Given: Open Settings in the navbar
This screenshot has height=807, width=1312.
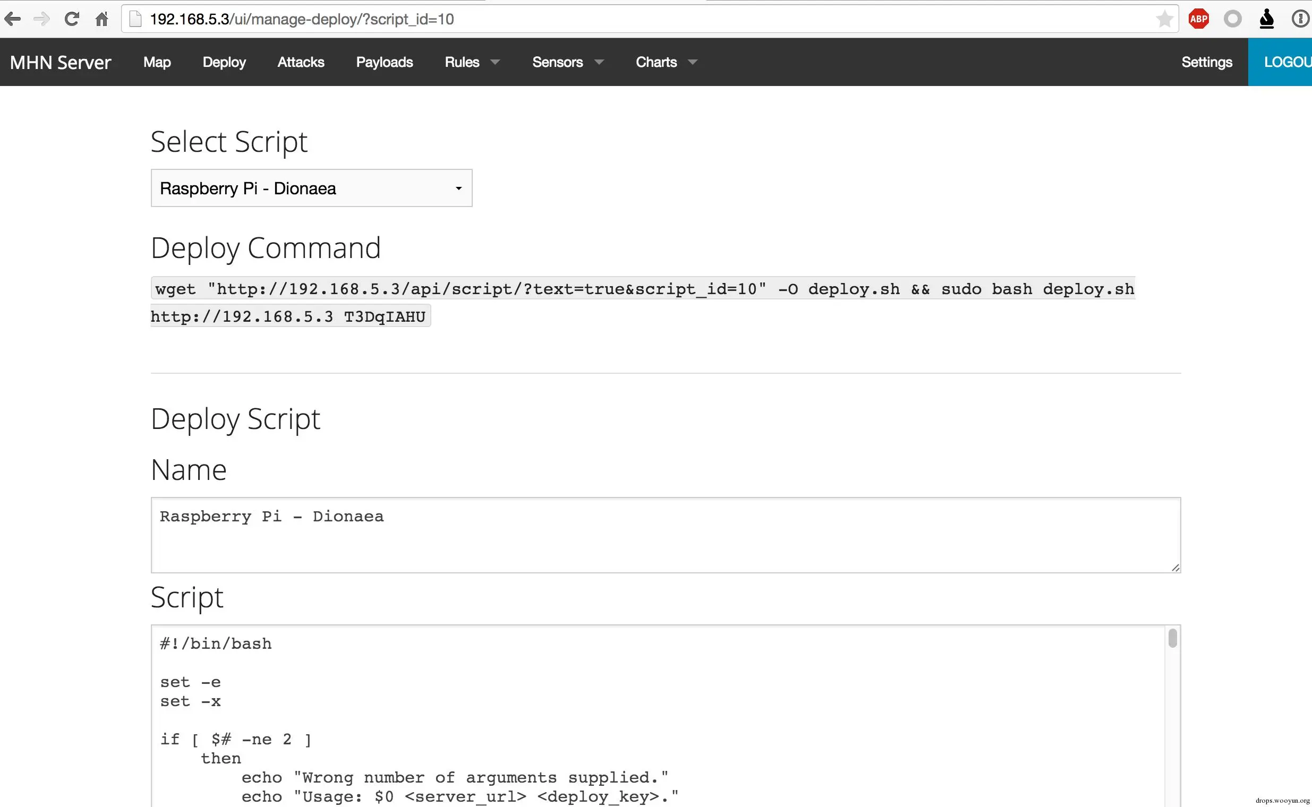Looking at the screenshot, I should [x=1206, y=62].
